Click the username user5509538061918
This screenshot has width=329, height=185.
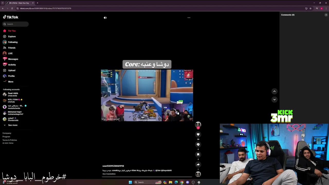coord(113,166)
